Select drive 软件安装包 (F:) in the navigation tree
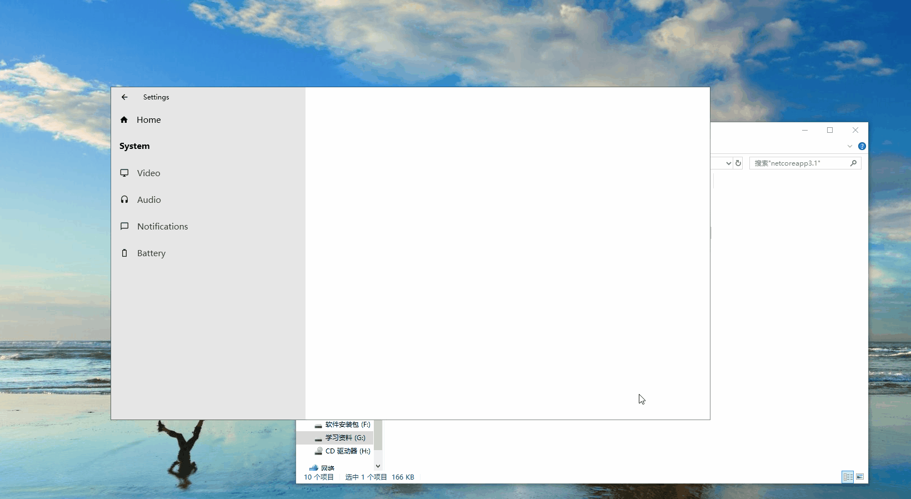Screen dimensions: 911x499 tap(342, 425)
